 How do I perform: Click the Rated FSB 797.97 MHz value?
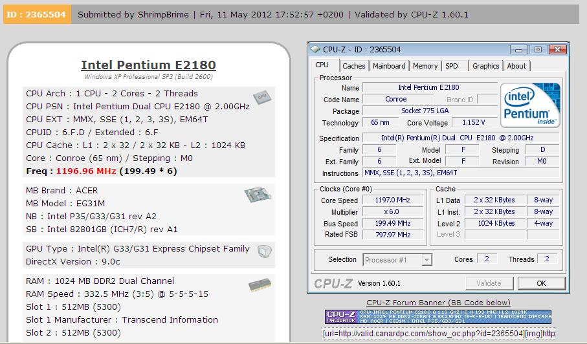[x=392, y=235]
